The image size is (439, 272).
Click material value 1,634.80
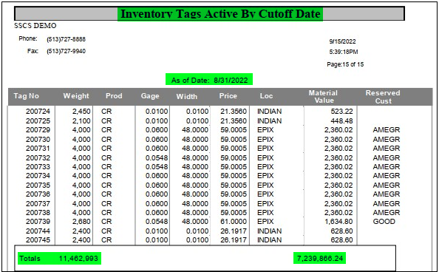tap(338, 222)
